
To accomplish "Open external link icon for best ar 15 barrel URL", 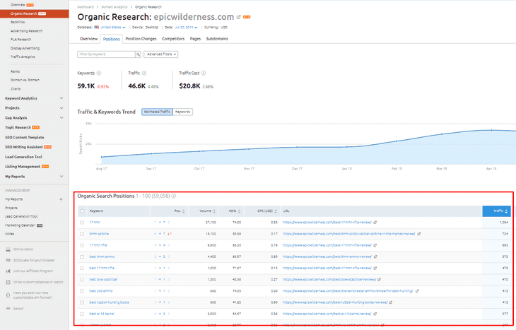I will 375,314.
